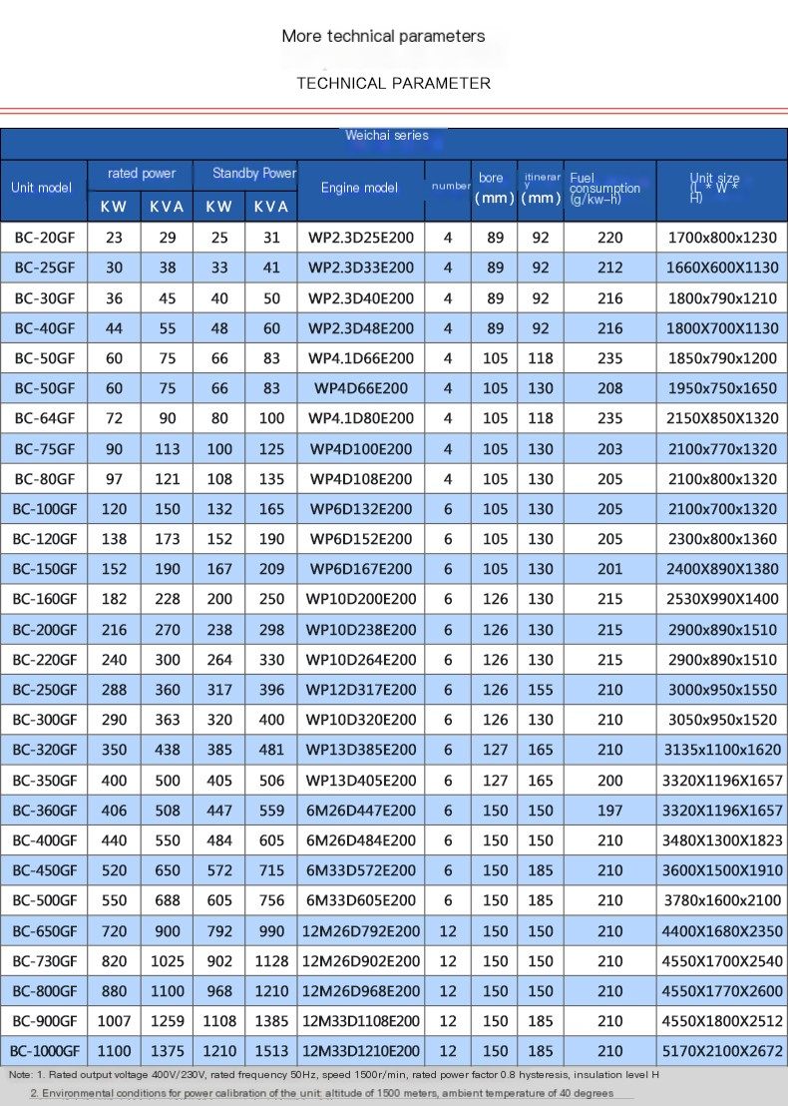Select unit model cell BC-900GF
788x1106 pixels.
pyautogui.click(x=45, y=1020)
